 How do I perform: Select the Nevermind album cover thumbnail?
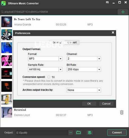[x=7, y=112]
